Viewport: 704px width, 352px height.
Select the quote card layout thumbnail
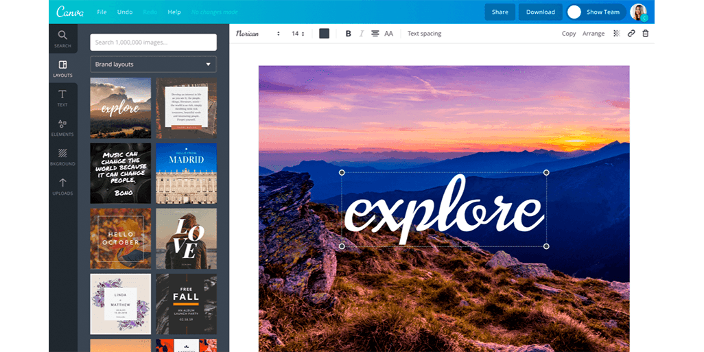point(186,108)
